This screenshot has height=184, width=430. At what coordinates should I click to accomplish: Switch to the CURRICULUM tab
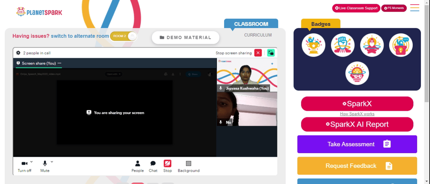coord(258,35)
